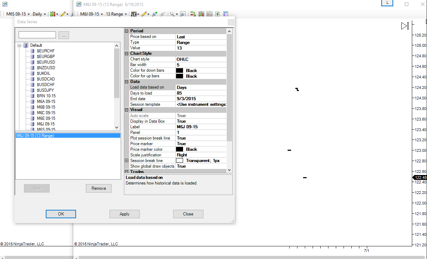Click the Type value Range
This screenshot has height=259, width=427.
click(201, 42)
